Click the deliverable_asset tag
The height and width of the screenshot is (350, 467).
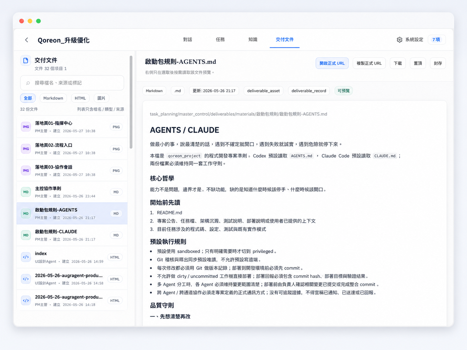(263, 91)
